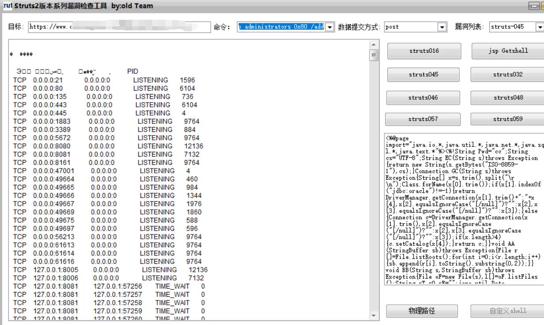Select the 0.0.0.0:135 address text
The height and width of the screenshot is (325, 544).
tap(50, 97)
